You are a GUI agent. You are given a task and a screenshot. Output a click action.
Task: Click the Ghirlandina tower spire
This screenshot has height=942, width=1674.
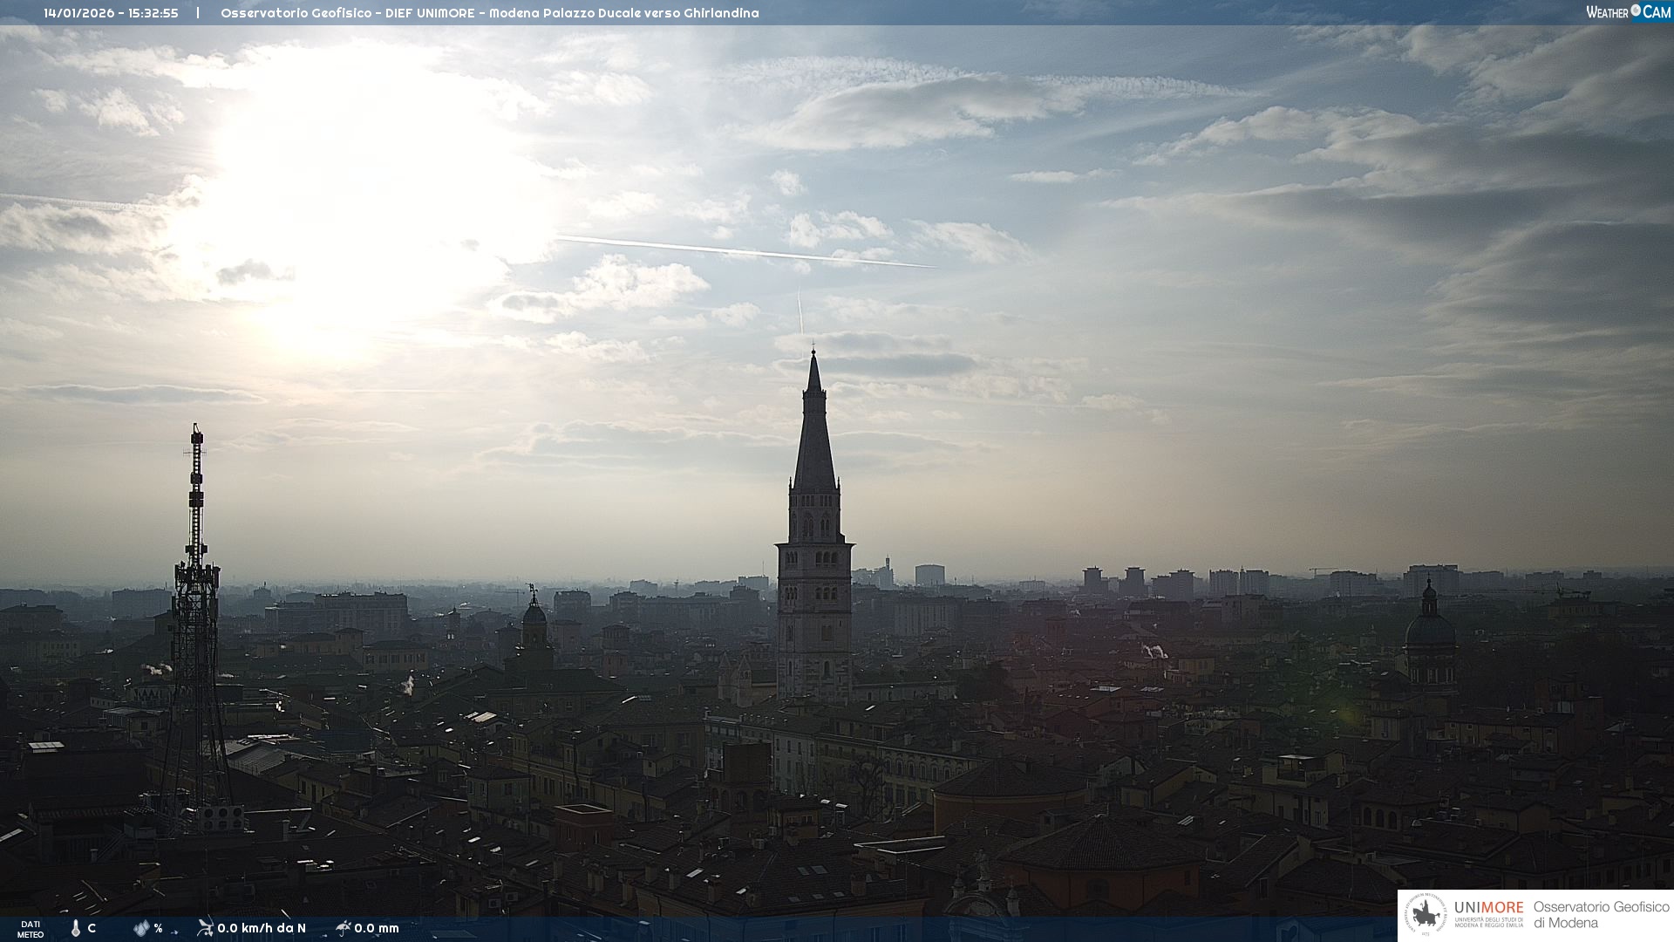[x=814, y=436]
